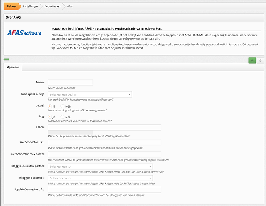
Task: Click the Afas breadcrumb item
Action: (x=70, y=7)
